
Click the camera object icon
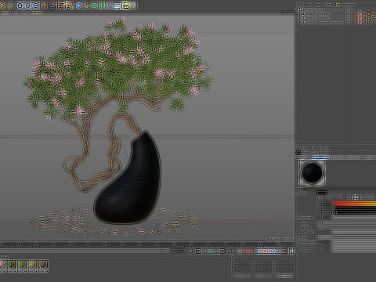pyautogui.click(x=125, y=5)
